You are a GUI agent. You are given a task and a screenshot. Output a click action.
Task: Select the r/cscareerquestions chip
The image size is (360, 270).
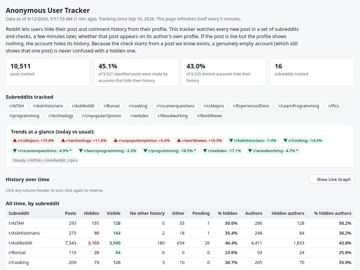click(175, 106)
